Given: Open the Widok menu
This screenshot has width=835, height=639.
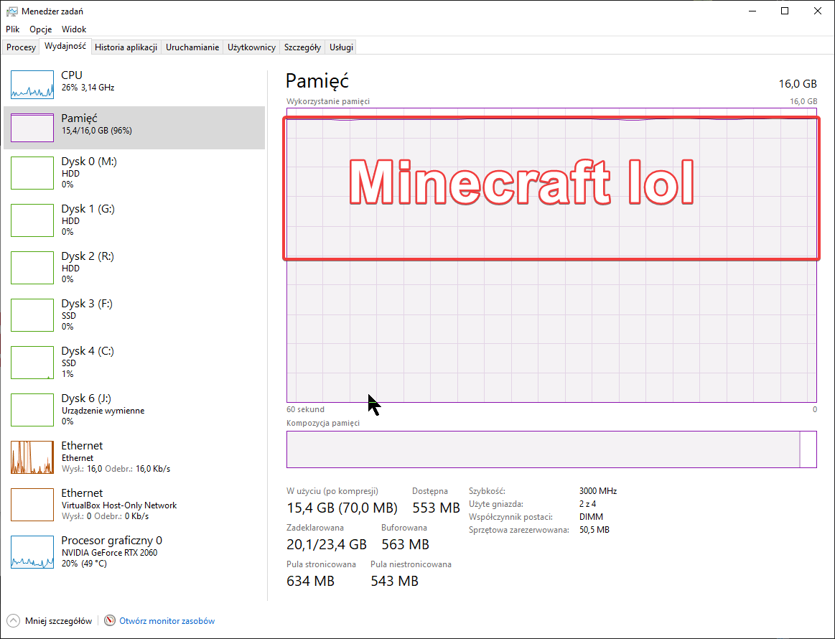Looking at the screenshot, I should tap(74, 29).
